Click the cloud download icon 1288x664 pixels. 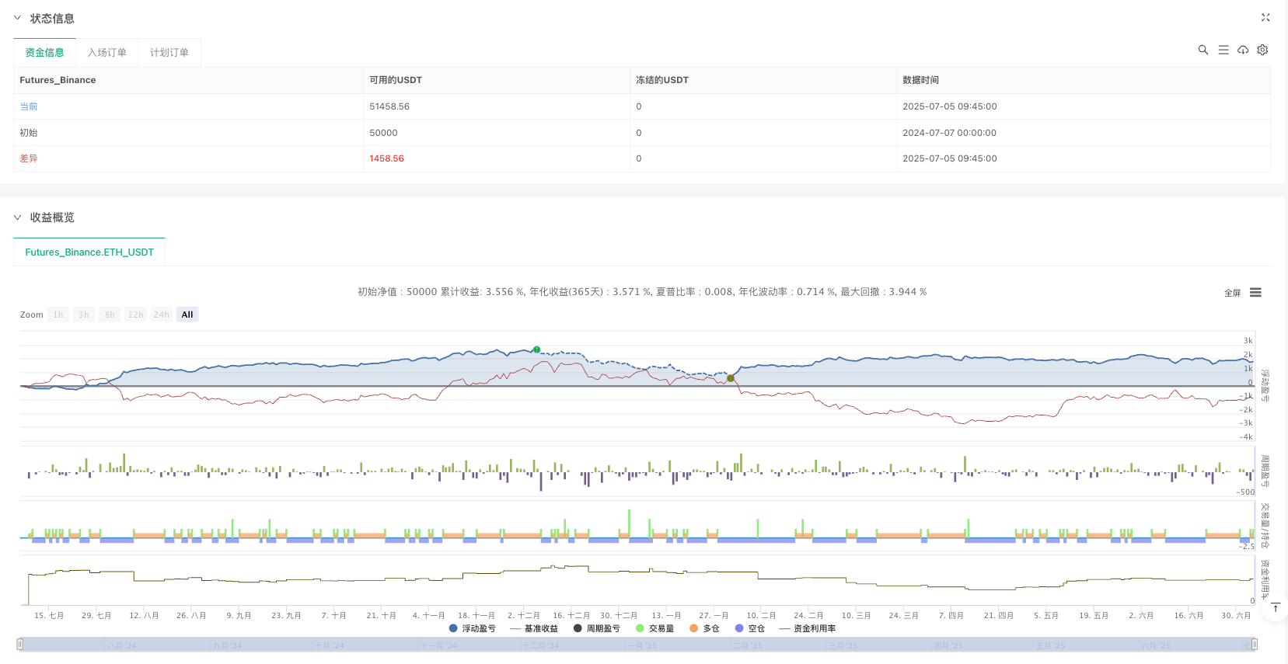click(x=1243, y=50)
